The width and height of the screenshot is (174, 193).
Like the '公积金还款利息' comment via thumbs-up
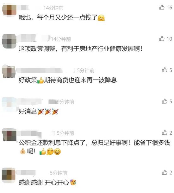(165, 132)
